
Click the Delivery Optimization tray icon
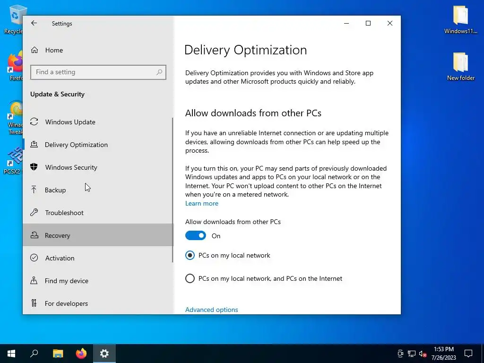(x=34, y=144)
